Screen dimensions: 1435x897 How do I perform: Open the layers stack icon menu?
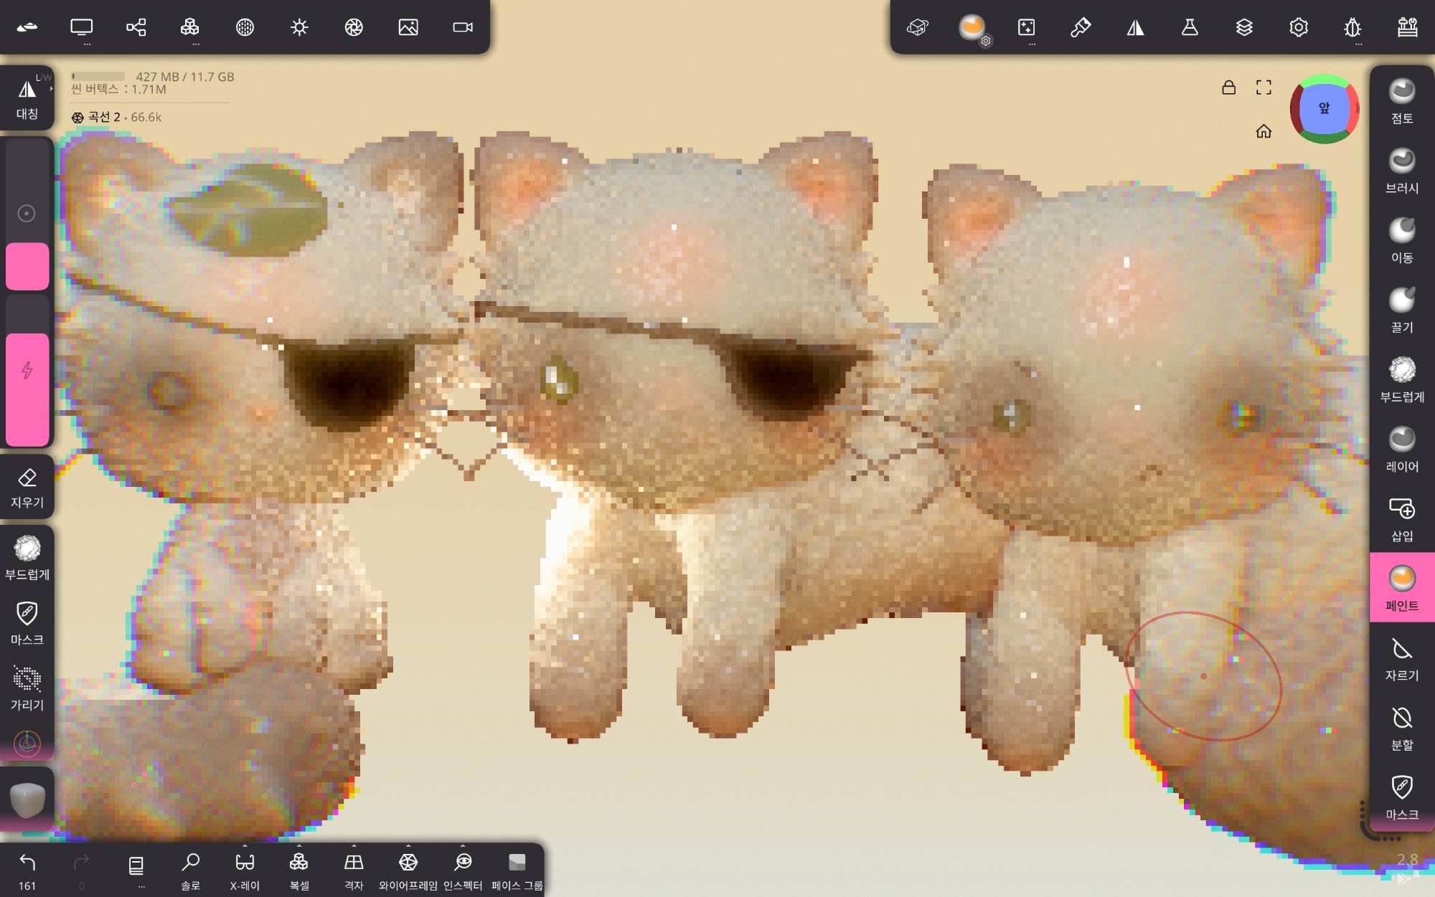coord(1244,27)
